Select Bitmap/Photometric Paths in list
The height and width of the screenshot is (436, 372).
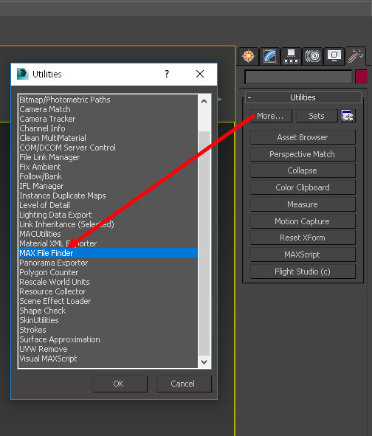[x=108, y=100]
